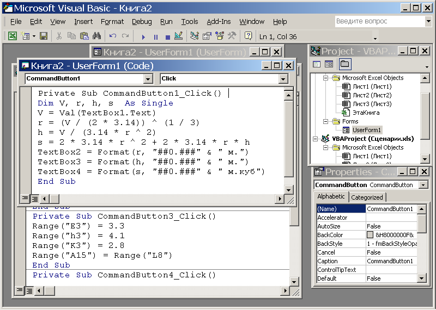Open Find with the binoculars icon

tap(97, 36)
